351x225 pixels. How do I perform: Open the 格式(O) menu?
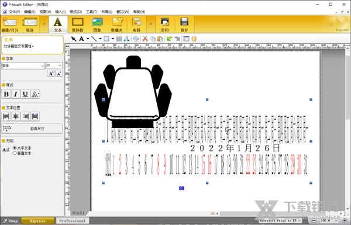(75, 12)
